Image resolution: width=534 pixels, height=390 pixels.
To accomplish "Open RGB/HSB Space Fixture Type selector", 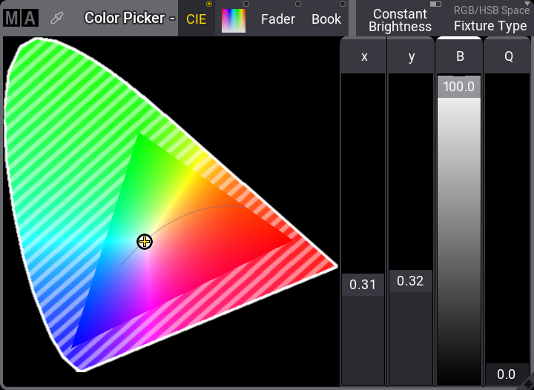I will pos(490,19).
